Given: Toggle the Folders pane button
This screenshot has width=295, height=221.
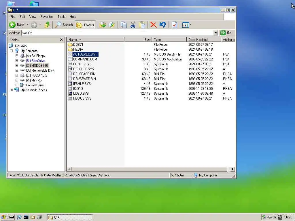Looking at the screenshot, I should pyautogui.click(x=85, y=25).
